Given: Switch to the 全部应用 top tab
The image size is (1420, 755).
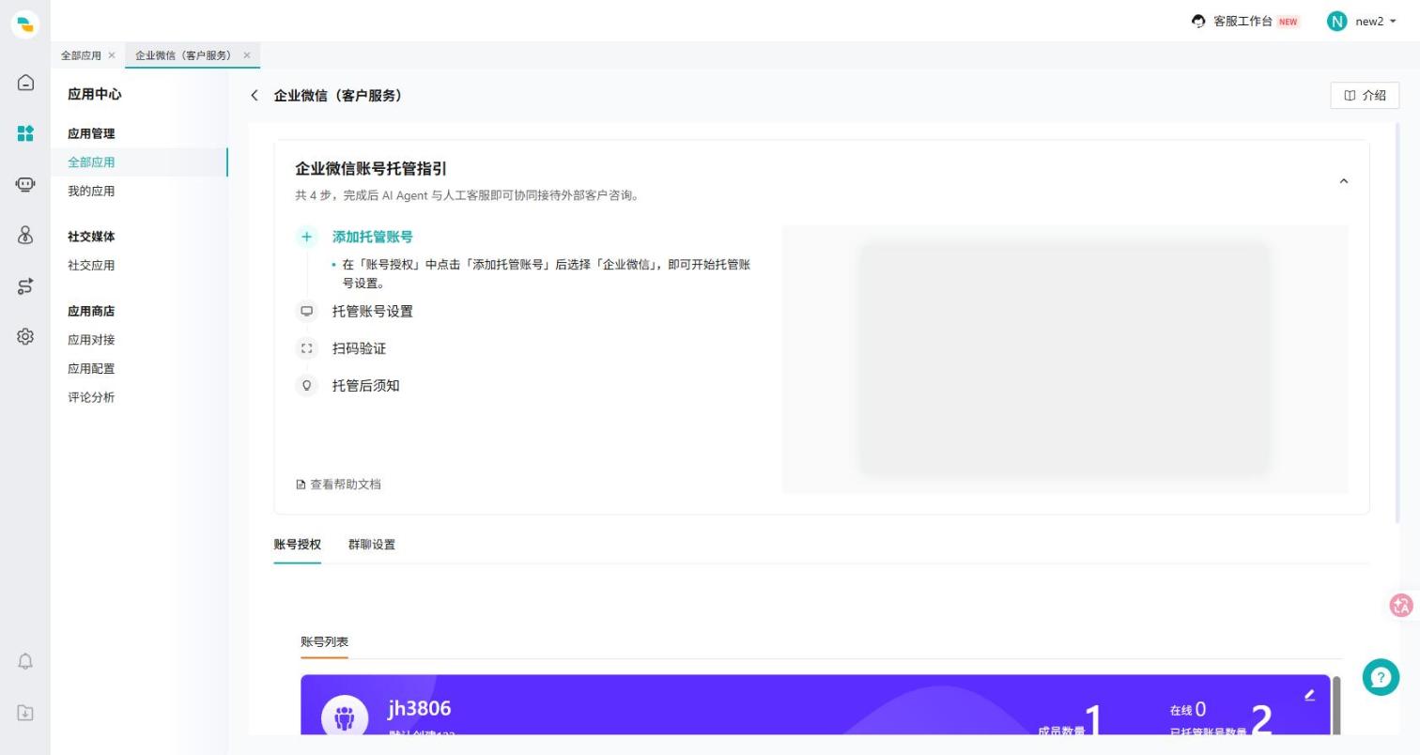Looking at the screenshot, I should click(x=81, y=55).
